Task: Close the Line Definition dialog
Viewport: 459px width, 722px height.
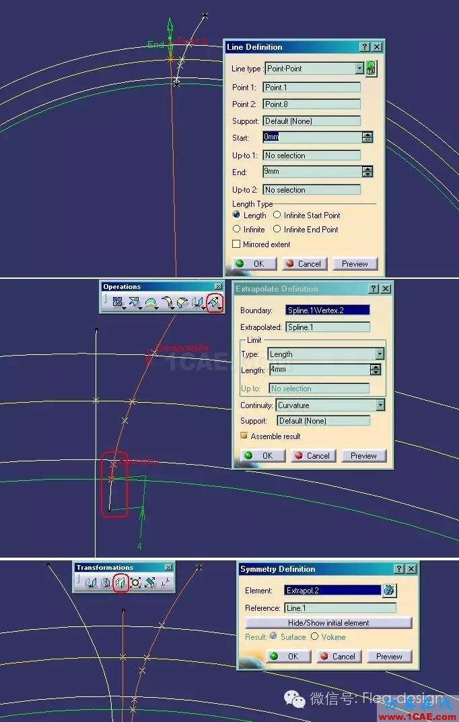Action: (x=377, y=47)
